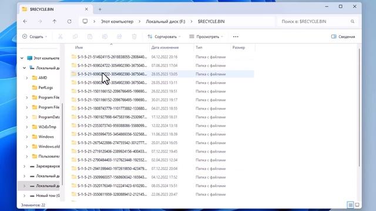Image resolution: width=376 pixels, height=211 pixels.
Task: Expand the Windows folder in tree
Action: 27,137
